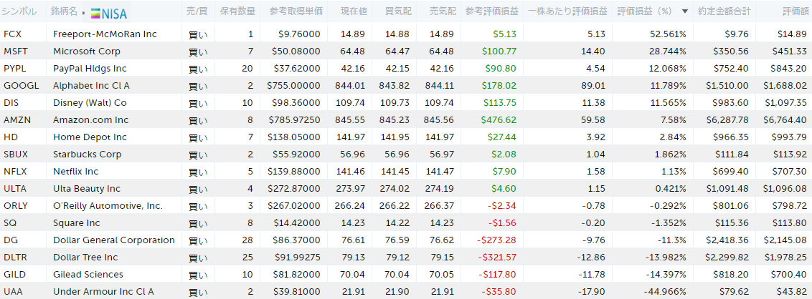The height and width of the screenshot is (299, 812).
Task: Click the 保有数量 column header
Action: click(237, 11)
